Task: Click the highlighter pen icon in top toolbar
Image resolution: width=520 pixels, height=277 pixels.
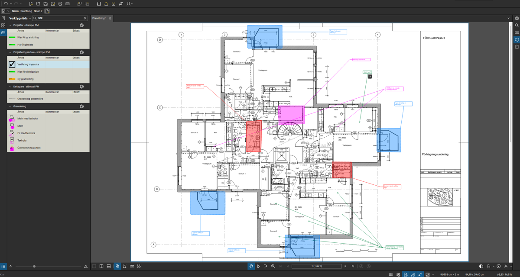Action: pos(121,3)
